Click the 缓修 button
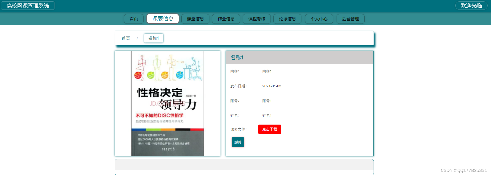Image resolution: width=491 pixels, height=175 pixels. tap(238, 142)
